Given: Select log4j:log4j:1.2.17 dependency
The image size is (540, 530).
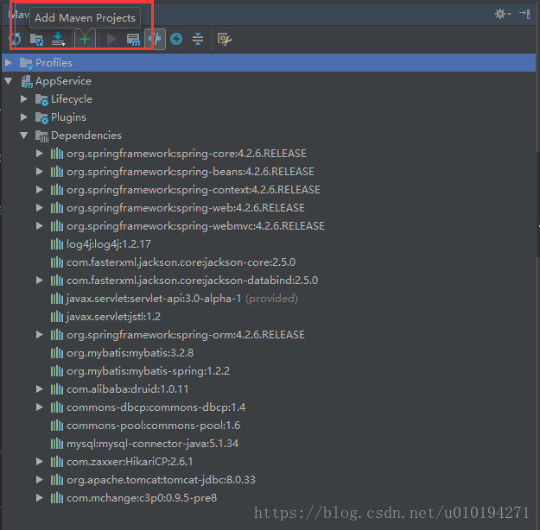Looking at the screenshot, I should coord(109,244).
